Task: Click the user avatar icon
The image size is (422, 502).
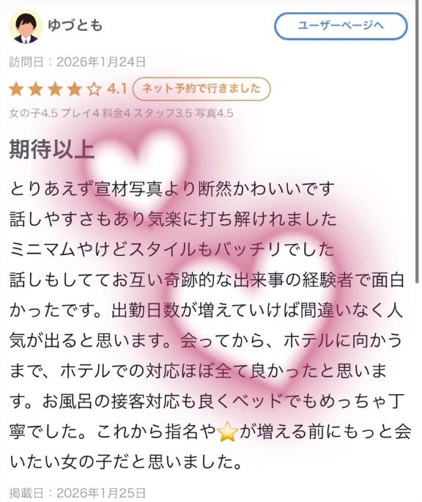Action: click(26, 26)
